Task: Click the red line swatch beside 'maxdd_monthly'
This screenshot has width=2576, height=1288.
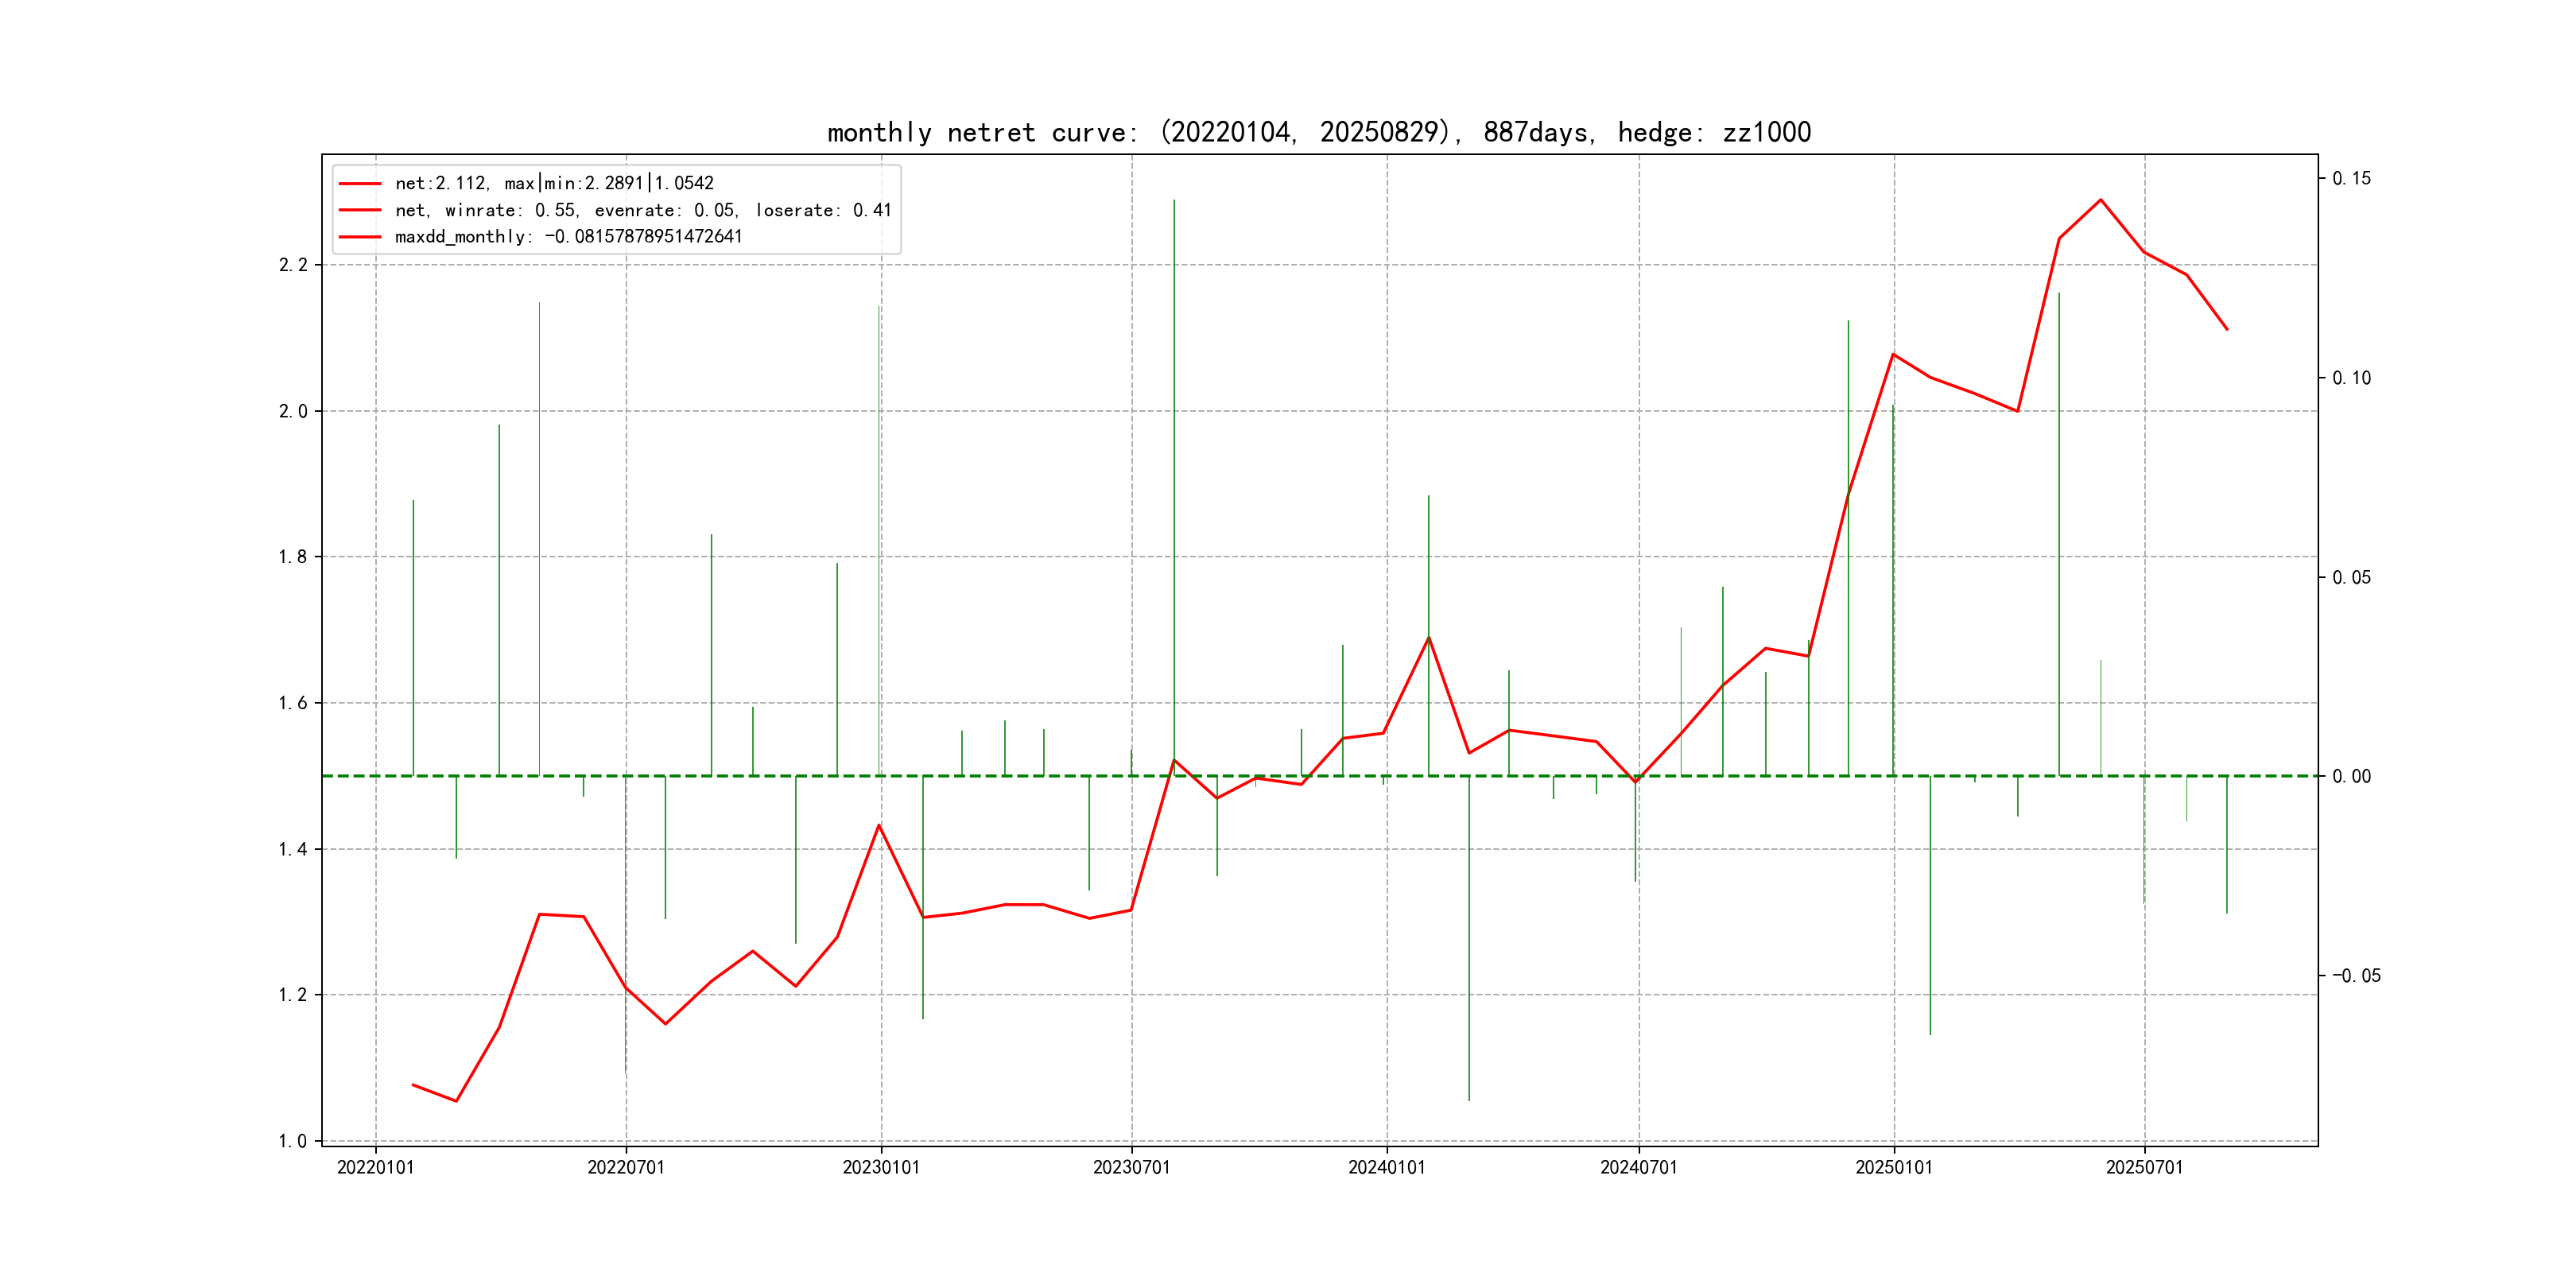Action: 360,237
